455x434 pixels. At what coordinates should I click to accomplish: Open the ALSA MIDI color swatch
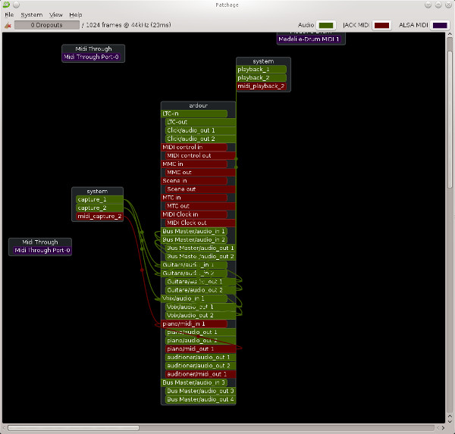tap(441, 25)
